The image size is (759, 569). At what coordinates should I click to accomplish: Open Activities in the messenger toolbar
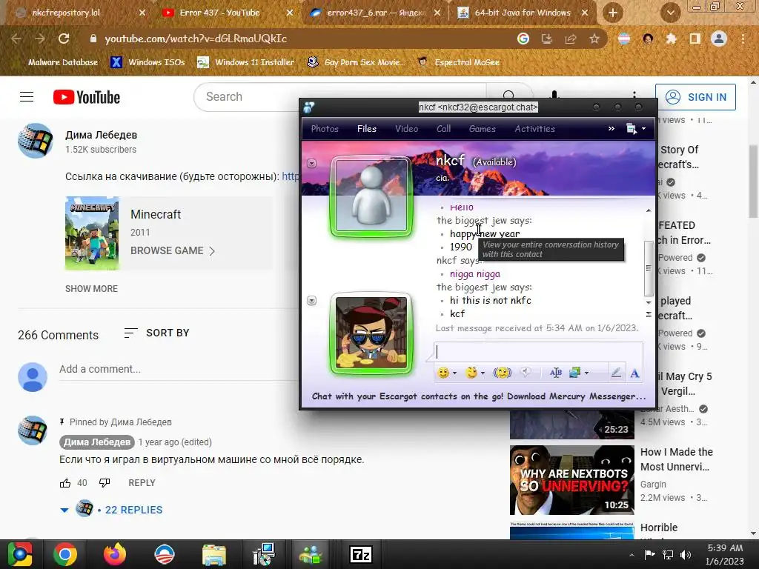click(x=535, y=129)
